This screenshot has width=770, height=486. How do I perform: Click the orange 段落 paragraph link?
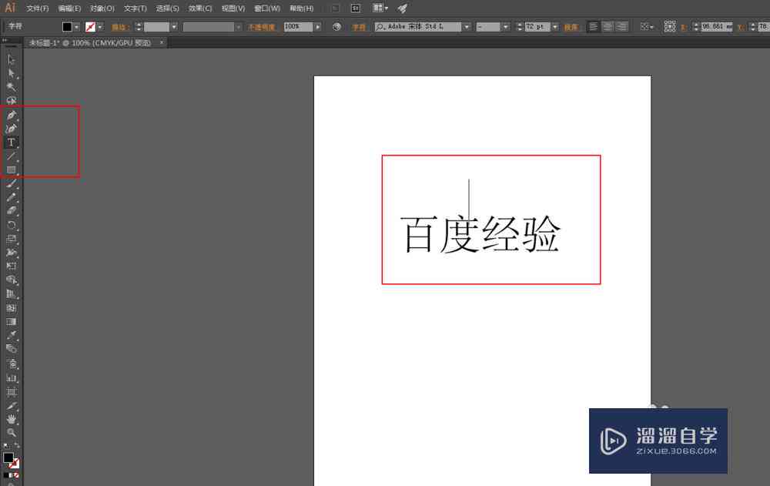571,27
